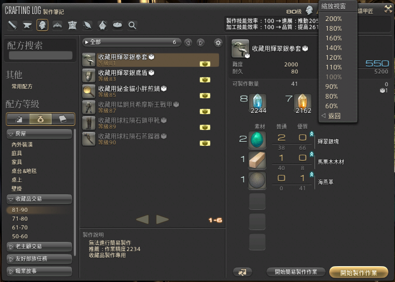Select the Goldsmith crown class icon
Viewport: 395px width, 282px height.
coord(58,25)
